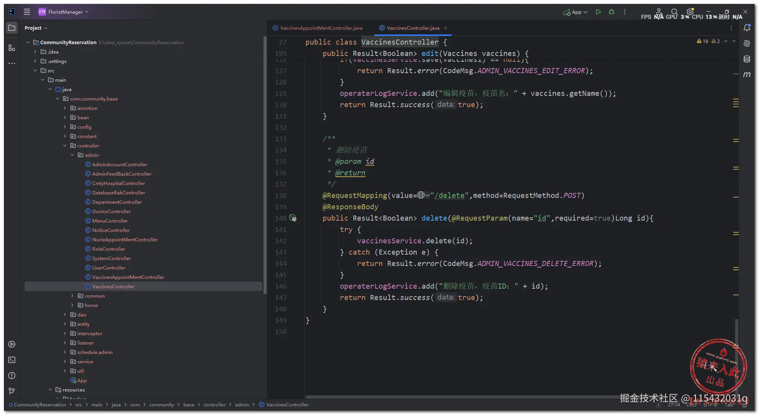The image size is (759, 415).
Task: Toggle the Project tool window folder icon
Action: click(12, 28)
